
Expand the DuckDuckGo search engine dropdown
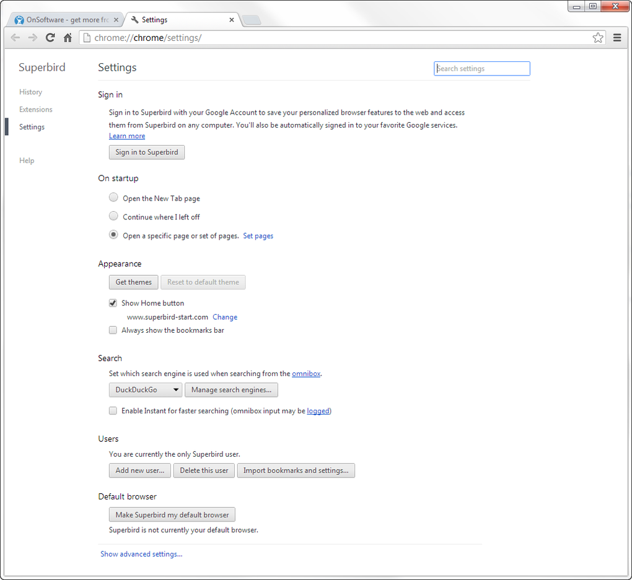tap(146, 390)
